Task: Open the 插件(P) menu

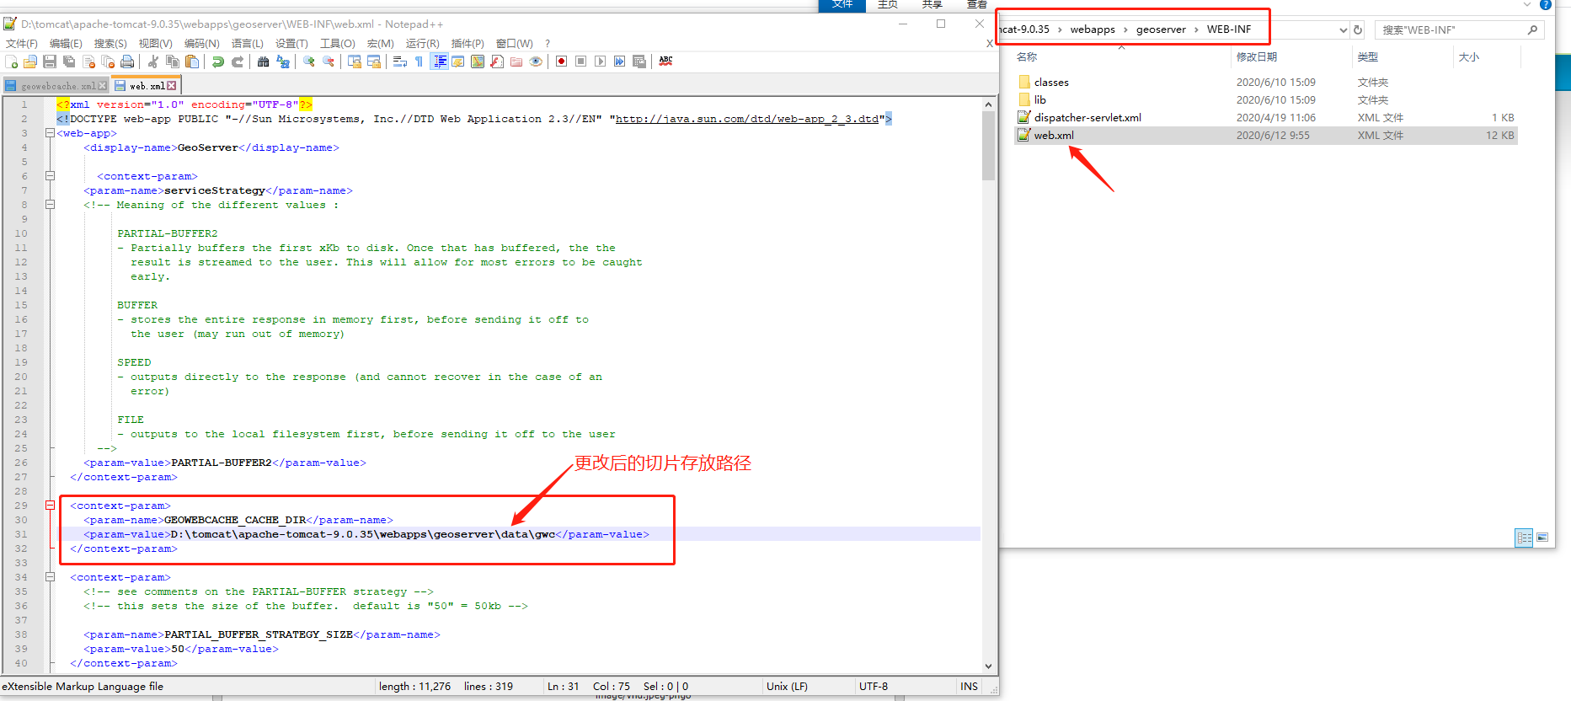Action: click(x=468, y=44)
